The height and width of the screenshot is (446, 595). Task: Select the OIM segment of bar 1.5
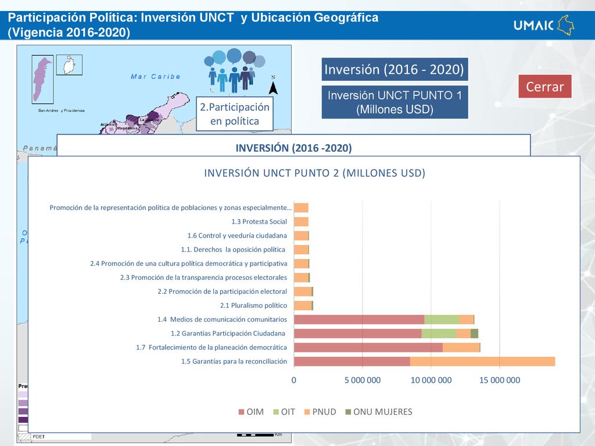pyautogui.click(x=352, y=361)
